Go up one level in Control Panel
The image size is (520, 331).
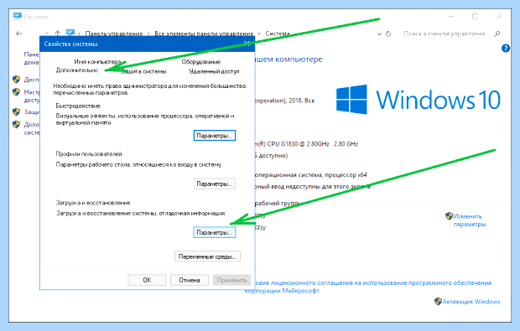tap(58, 34)
